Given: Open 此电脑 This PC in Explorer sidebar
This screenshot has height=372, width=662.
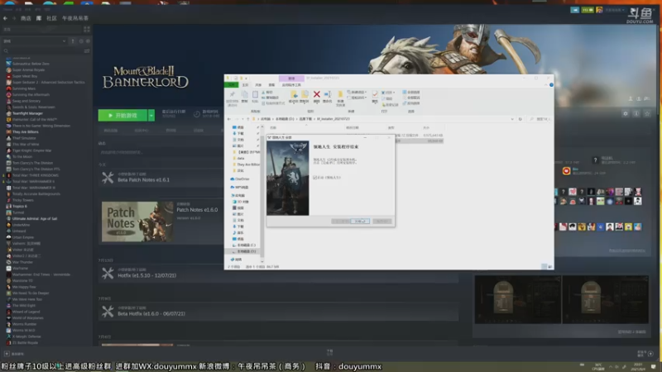Looking at the screenshot, I should coord(237,196).
